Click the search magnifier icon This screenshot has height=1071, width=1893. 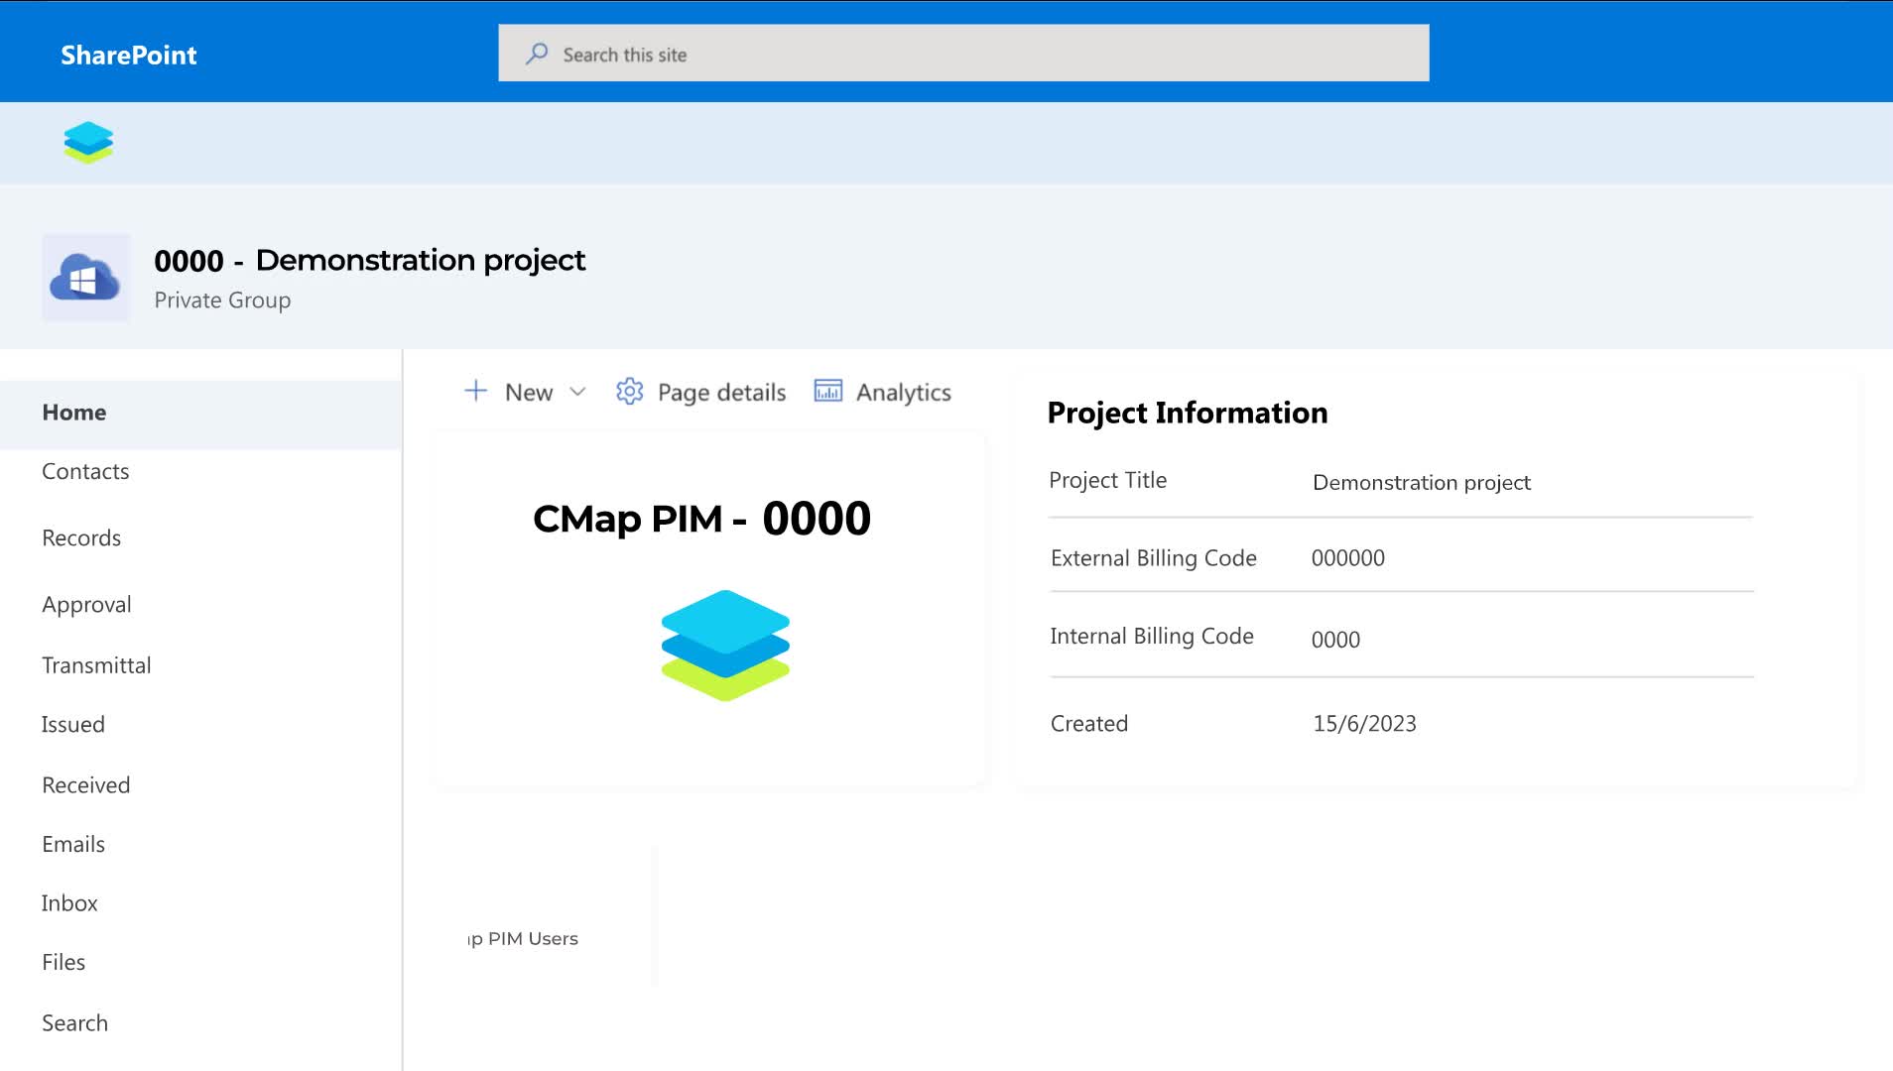(x=537, y=54)
